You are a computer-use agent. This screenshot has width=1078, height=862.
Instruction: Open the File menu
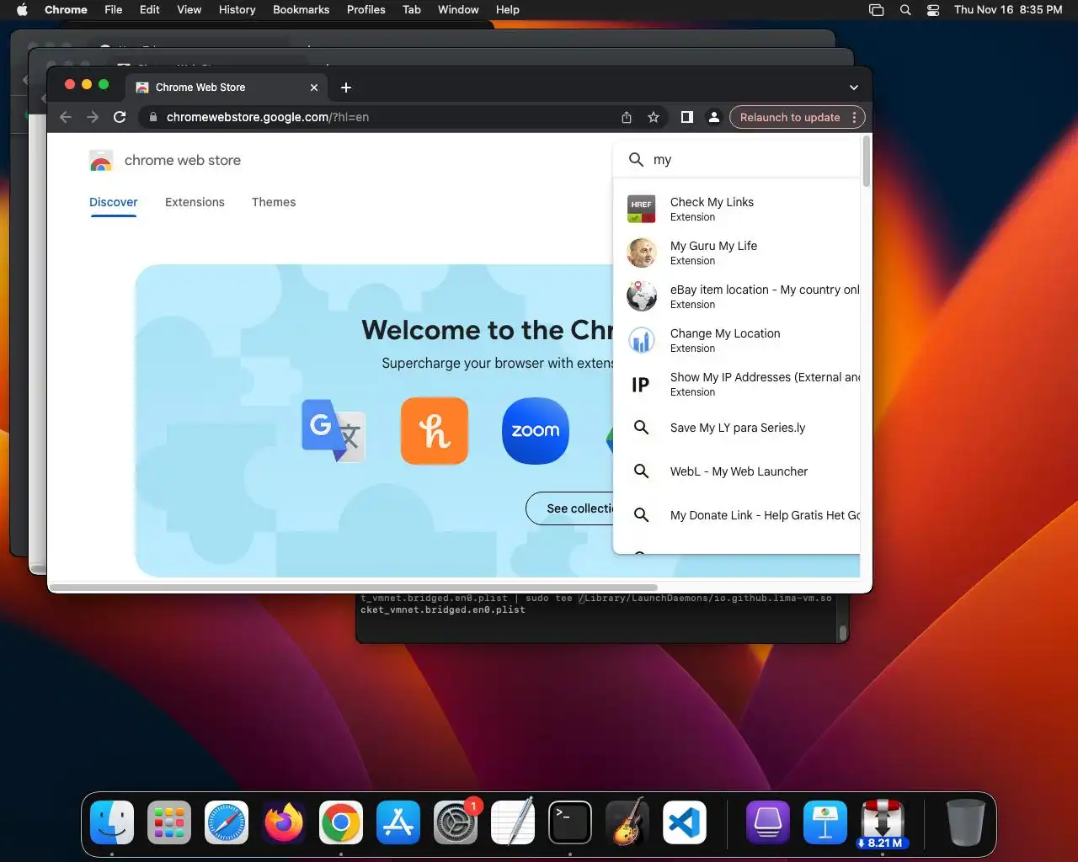(113, 9)
